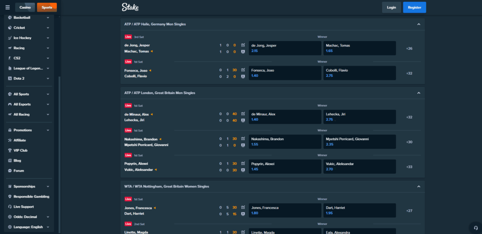Click the Dota 2 sidebar icon
482x234 pixels.
tap(10, 79)
